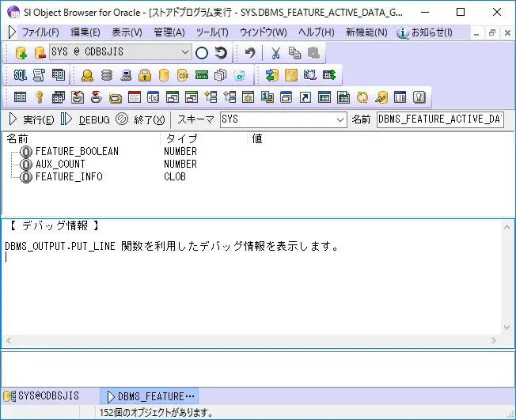The height and width of the screenshot is (420, 516).
Task: Click the padlock lock-info icon
Action: pos(145,75)
